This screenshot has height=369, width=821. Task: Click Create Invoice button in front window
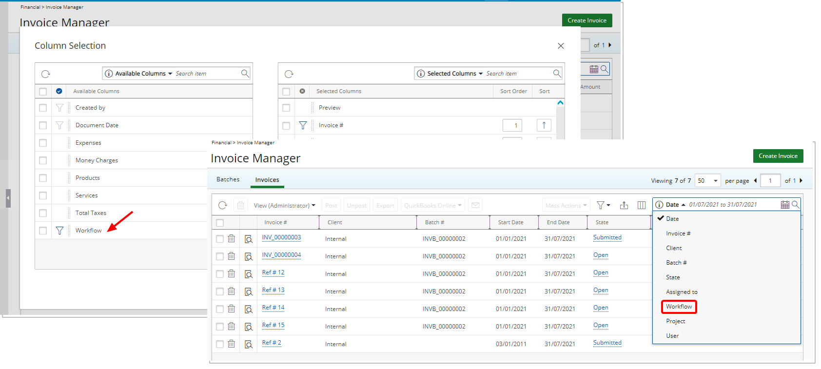pyautogui.click(x=778, y=156)
